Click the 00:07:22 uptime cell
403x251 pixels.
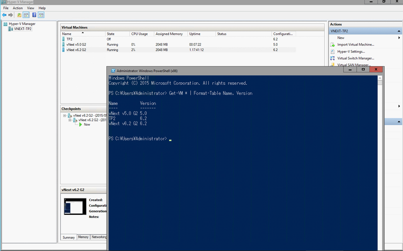[195, 45]
